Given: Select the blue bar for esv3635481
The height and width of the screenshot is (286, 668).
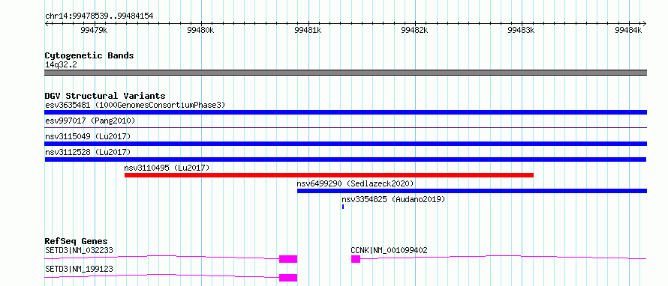Looking at the screenshot, I should click(345, 112).
